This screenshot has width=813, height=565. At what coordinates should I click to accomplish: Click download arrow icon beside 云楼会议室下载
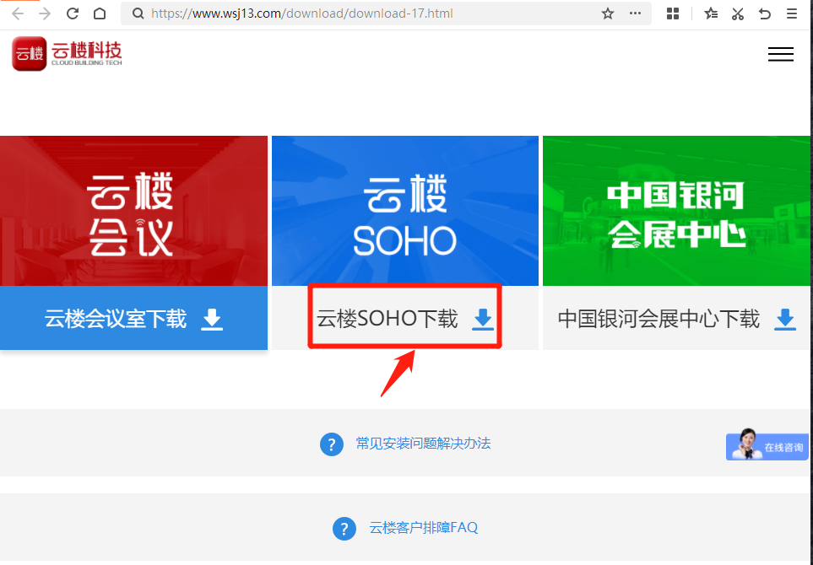pos(212,319)
